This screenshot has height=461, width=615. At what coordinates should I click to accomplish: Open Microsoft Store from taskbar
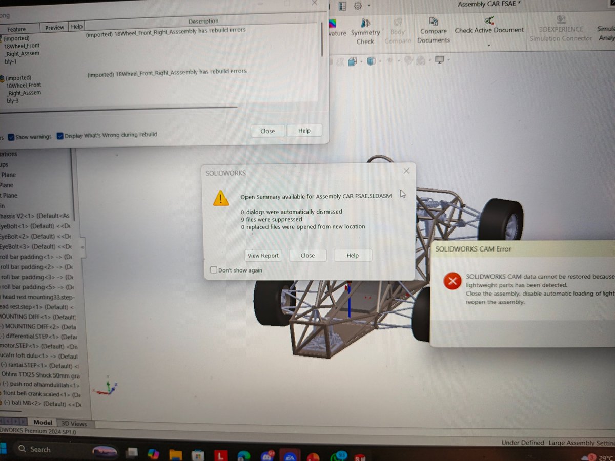click(x=198, y=454)
